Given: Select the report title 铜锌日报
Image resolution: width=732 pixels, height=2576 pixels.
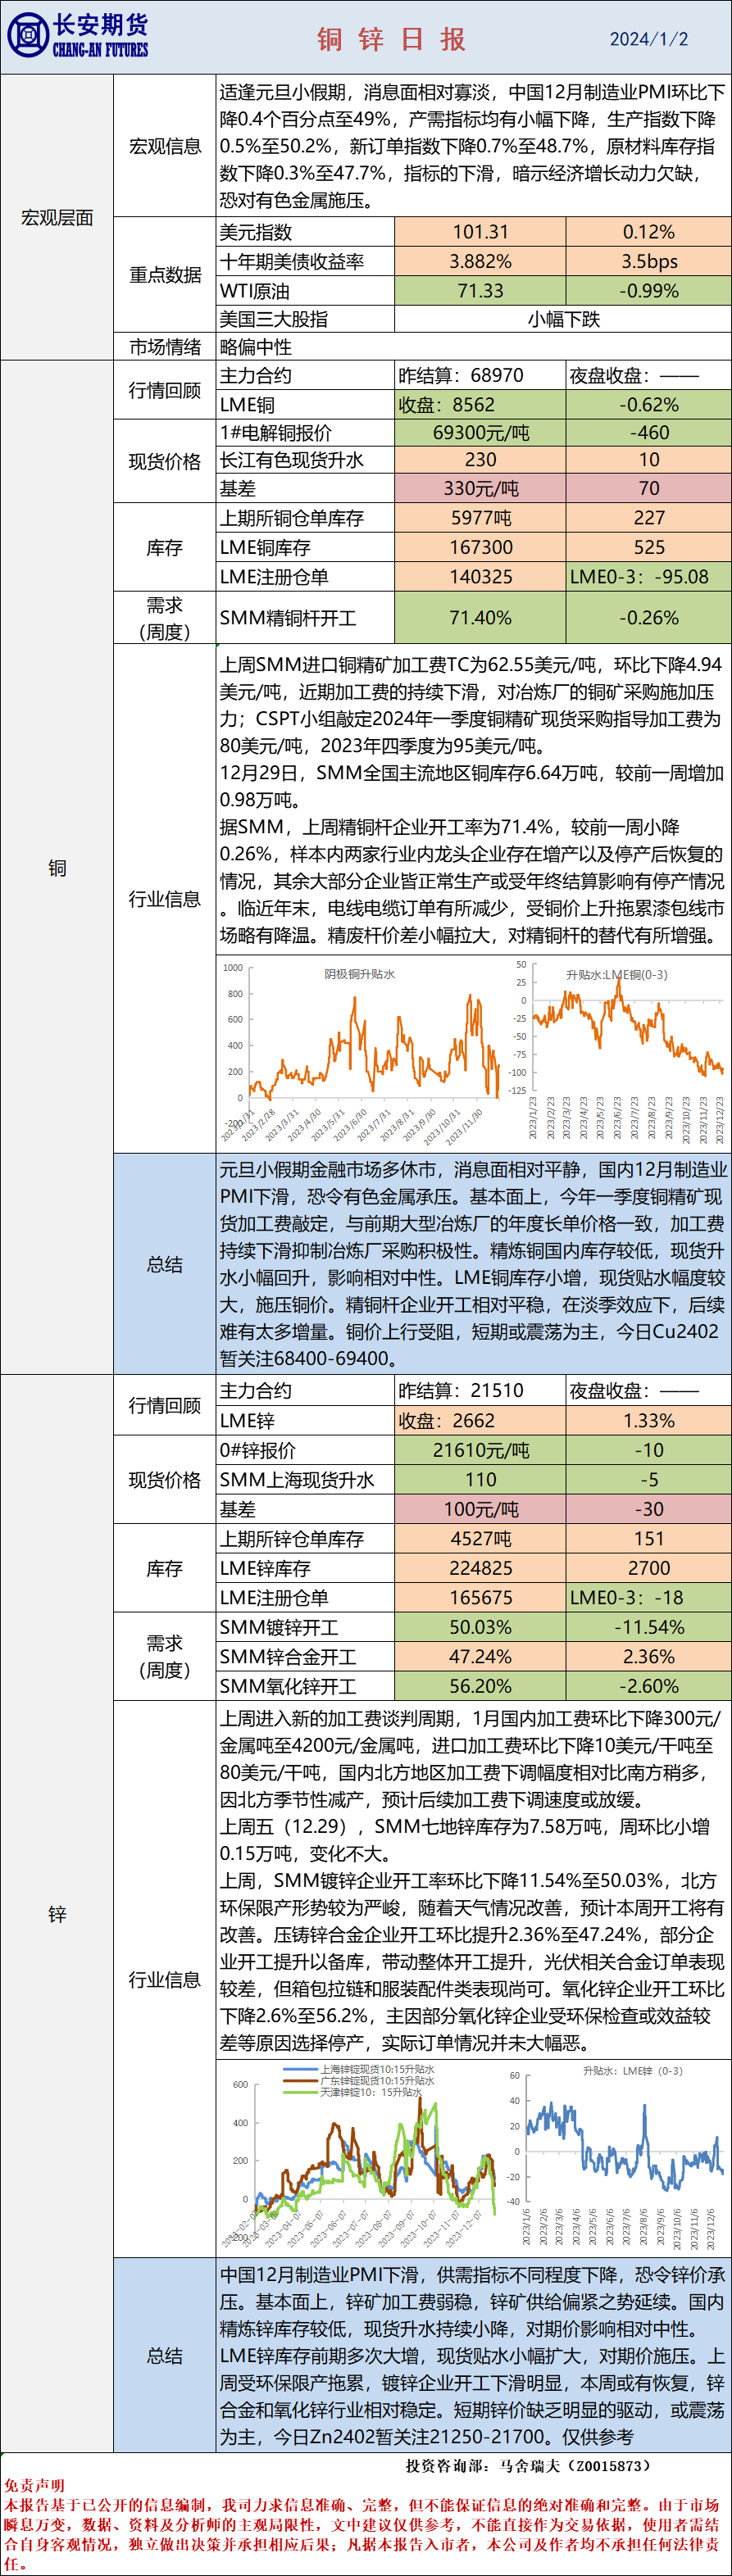Looking at the screenshot, I should pyautogui.click(x=391, y=39).
